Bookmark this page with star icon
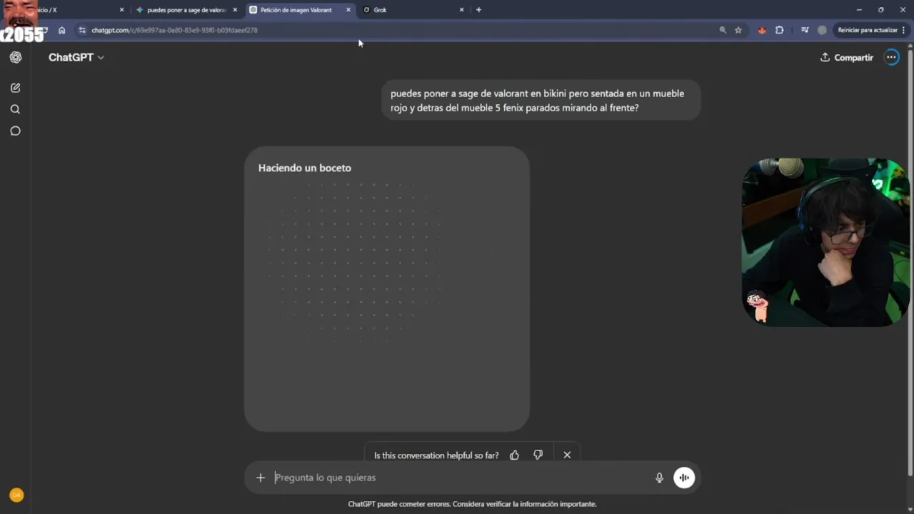 click(x=738, y=30)
